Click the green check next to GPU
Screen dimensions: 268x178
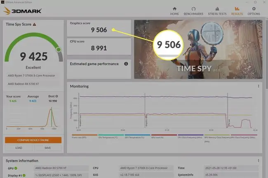click(16, 168)
